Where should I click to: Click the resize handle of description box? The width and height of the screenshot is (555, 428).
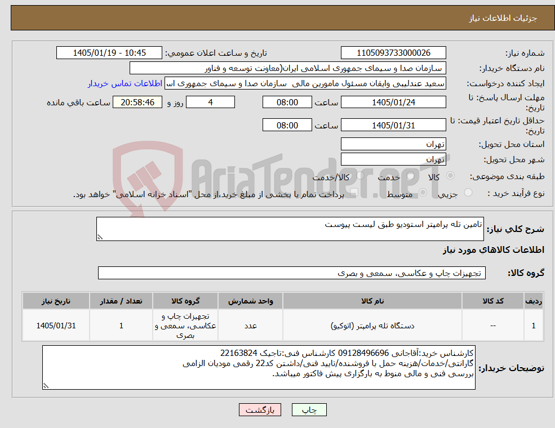click(100, 237)
